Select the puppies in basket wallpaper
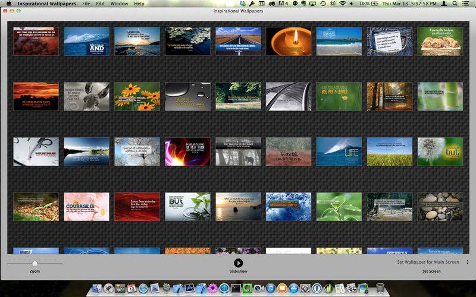Screen dimensions: 476x297 (440, 41)
